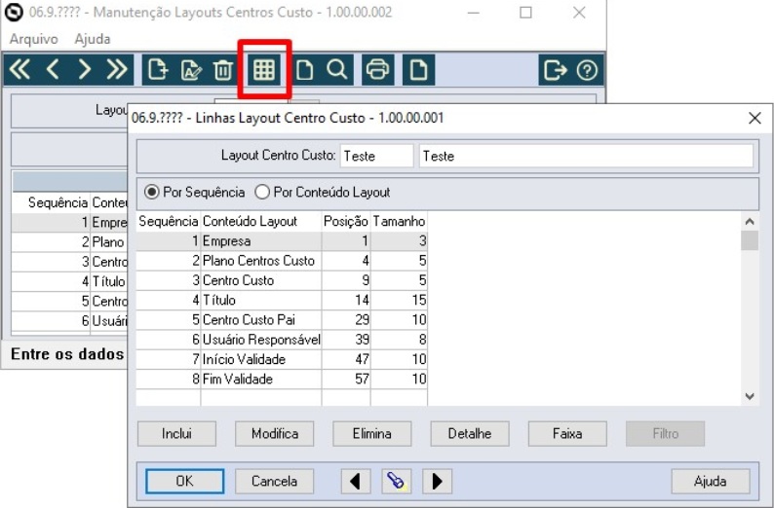The image size is (774, 508).
Task: Click the flashlight search icon in dialog
Action: click(x=396, y=481)
